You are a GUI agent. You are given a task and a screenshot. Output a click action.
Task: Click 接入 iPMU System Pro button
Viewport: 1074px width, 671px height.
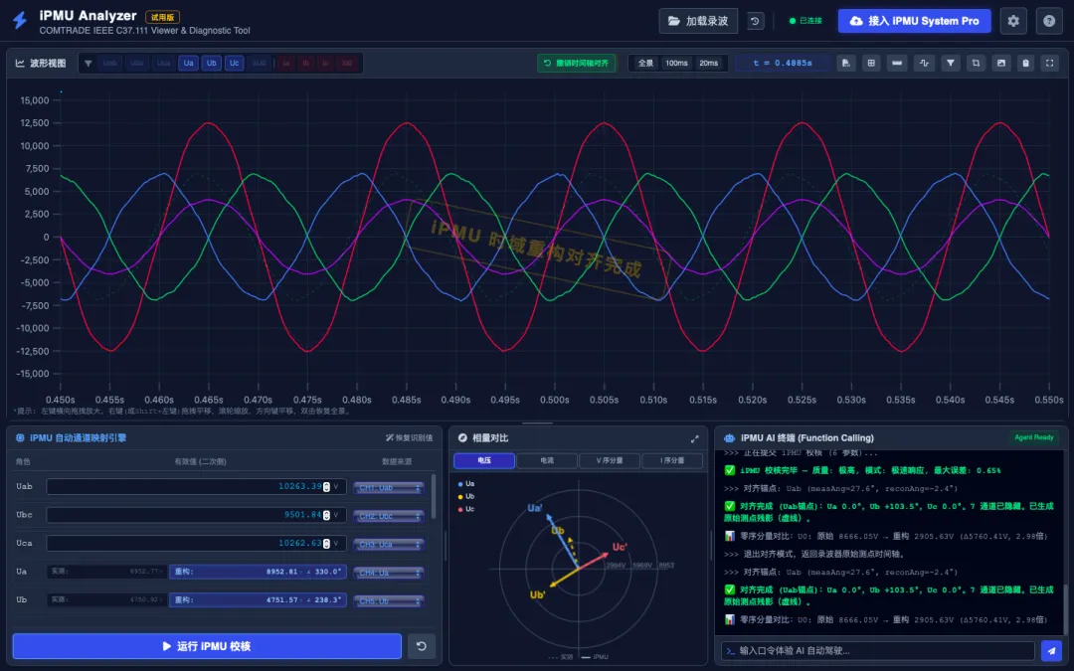coord(915,21)
